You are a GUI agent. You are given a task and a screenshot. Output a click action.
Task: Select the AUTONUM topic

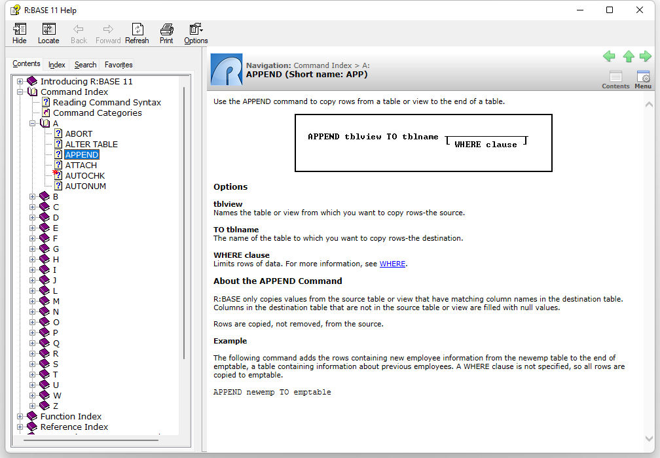coord(85,186)
